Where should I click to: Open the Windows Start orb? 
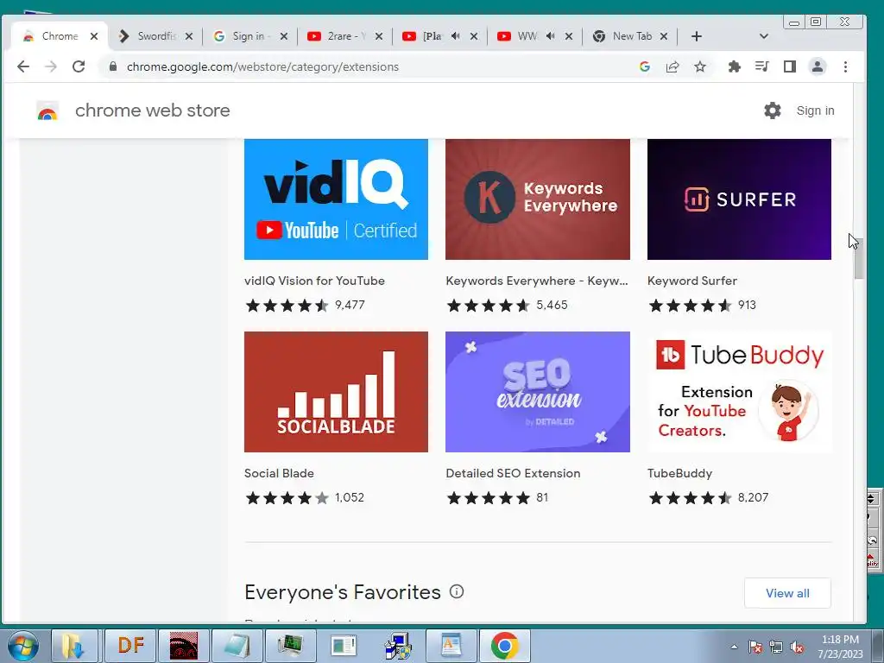coord(22,646)
